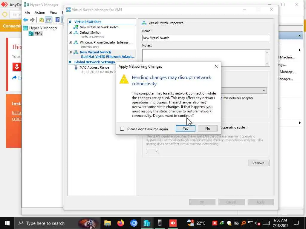Click the VLAN ID number field
306x229 pixels.
click(x=152, y=151)
